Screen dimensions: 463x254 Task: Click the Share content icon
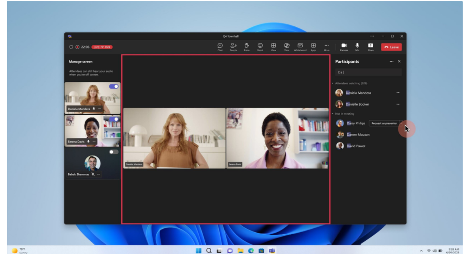coord(371,47)
